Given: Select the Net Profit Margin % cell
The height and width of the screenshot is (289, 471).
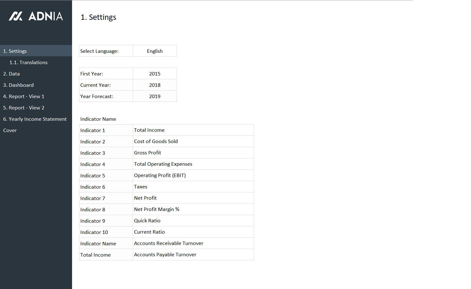Looking at the screenshot, I should [193, 209].
